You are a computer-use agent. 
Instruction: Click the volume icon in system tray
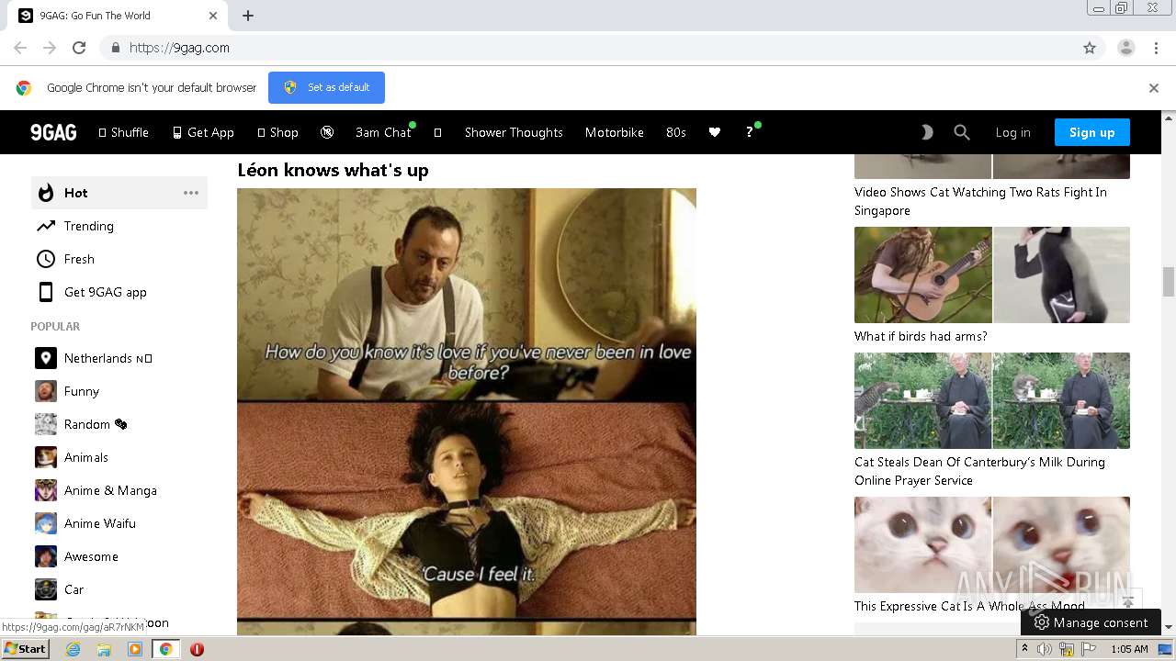coord(1045,649)
